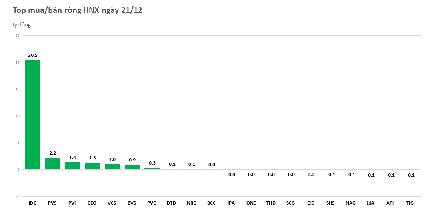Click the IDC axis label
The image size is (430, 215).
click(x=33, y=203)
